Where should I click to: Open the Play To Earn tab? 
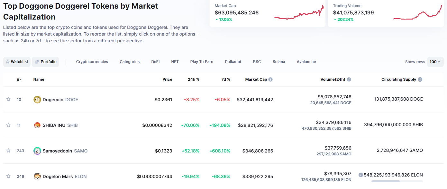pos(202,62)
